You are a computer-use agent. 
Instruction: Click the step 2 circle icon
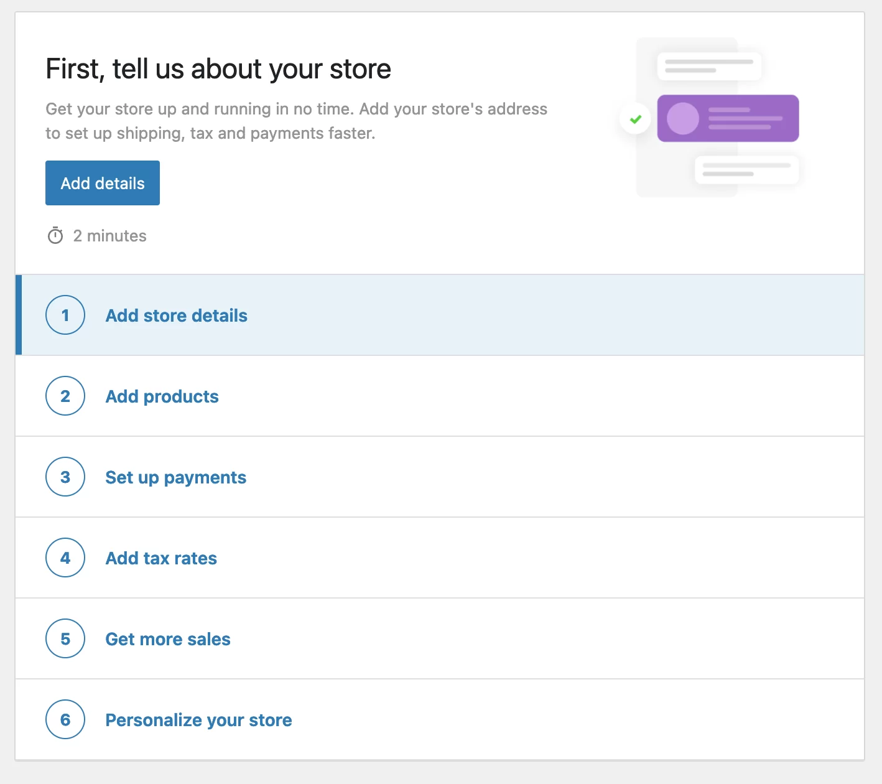(65, 396)
